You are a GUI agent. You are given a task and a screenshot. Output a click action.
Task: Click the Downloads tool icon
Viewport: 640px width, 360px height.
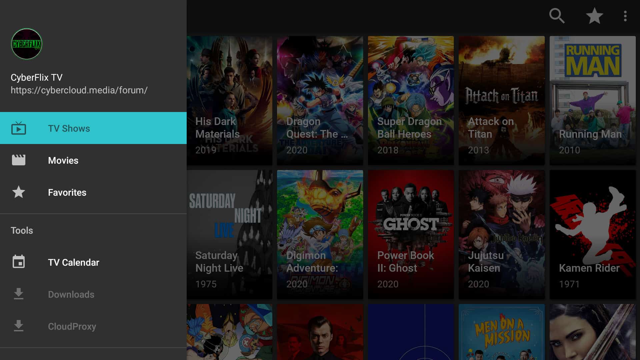(x=18, y=294)
